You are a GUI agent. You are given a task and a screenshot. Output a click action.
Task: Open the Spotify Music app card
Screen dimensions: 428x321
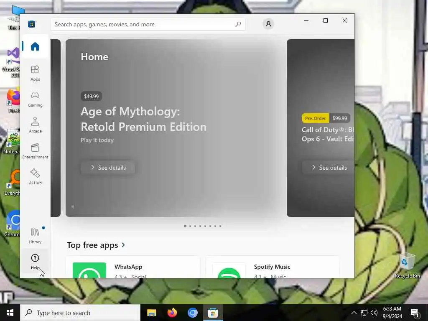[273, 267]
